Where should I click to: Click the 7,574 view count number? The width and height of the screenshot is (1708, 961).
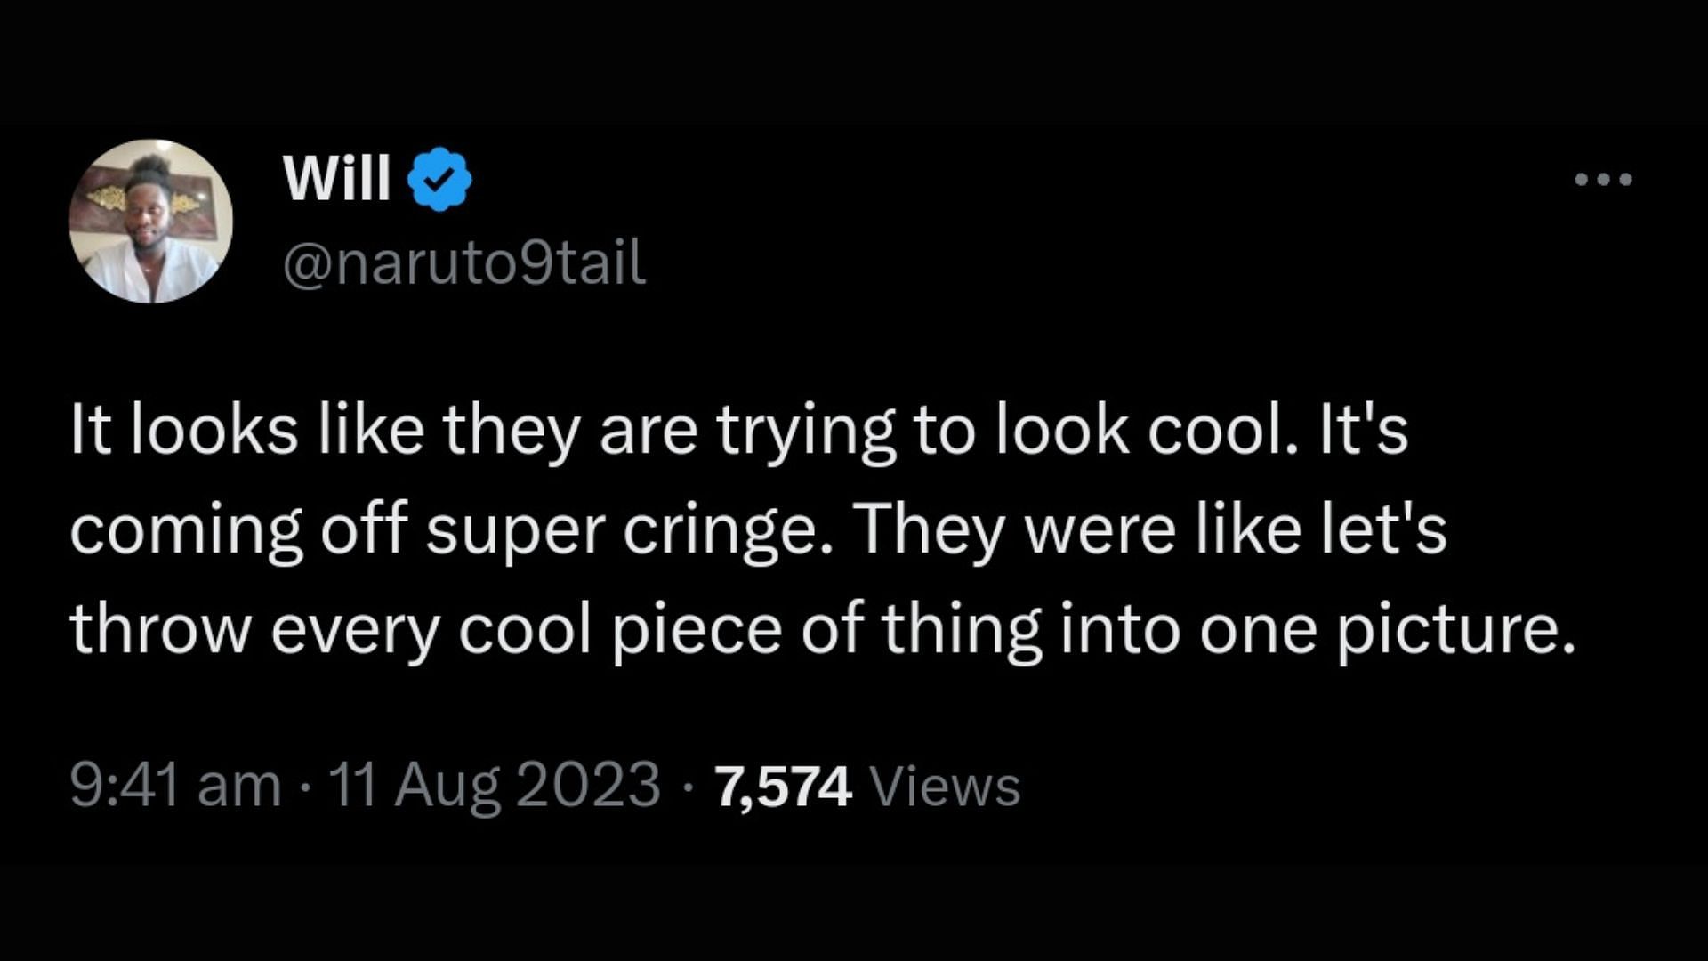point(783,787)
